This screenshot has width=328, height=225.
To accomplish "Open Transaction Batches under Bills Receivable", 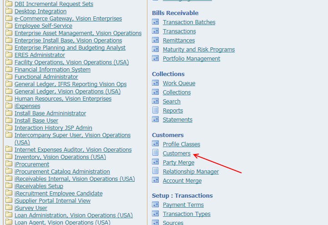I will (189, 22).
